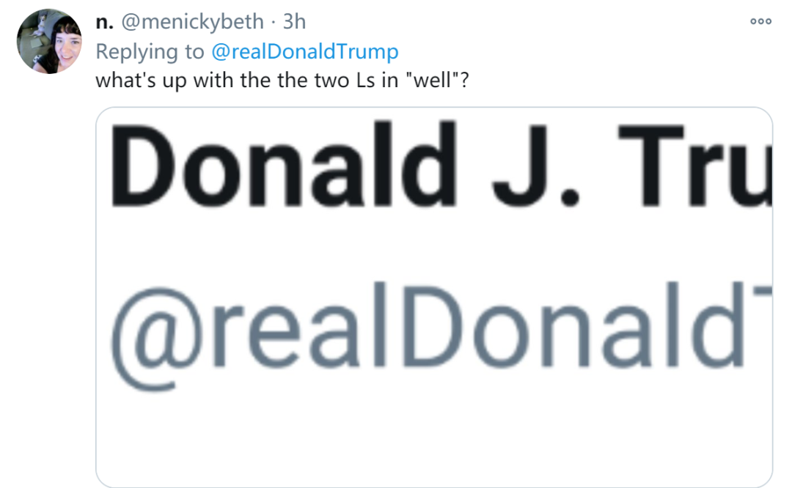Click the word "Ls" in the tweet text
Screen dimensions: 792x488
click(362, 79)
